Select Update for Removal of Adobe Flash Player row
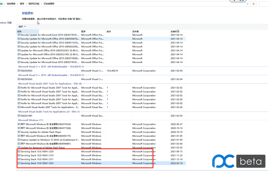Image resolution: width=268 pixels, height=171 pixels. [x=101, y=148]
